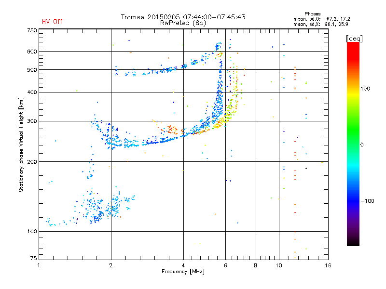The width and height of the screenshot is (386, 289).
Task: Select the 'mean, sd,X: 96.1, 25.9' line
Action: [320, 25]
